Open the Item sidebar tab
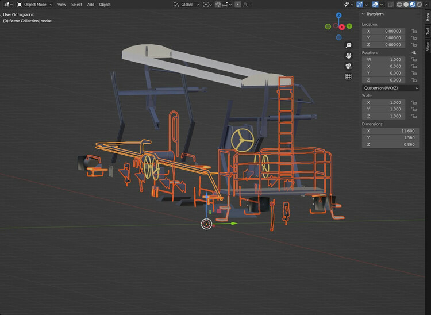 coord(428,17)
